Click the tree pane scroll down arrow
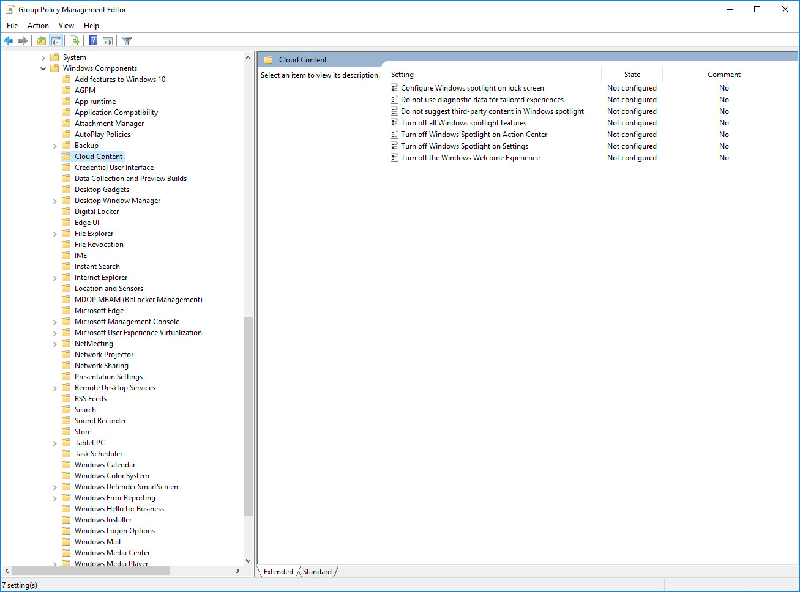 [248, 560]
